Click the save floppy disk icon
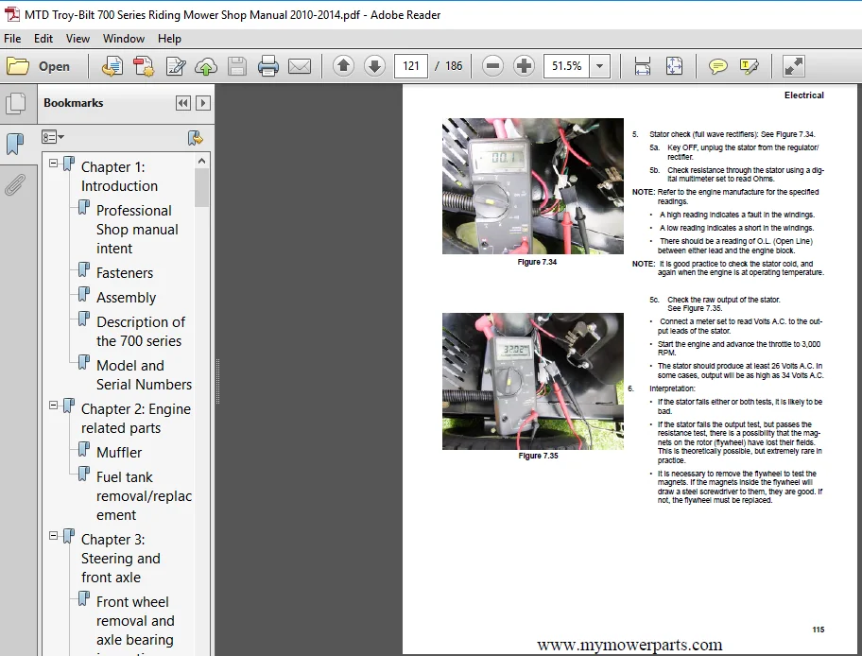Viewport: 862px width, 656px height. click(x=237, y=66)
